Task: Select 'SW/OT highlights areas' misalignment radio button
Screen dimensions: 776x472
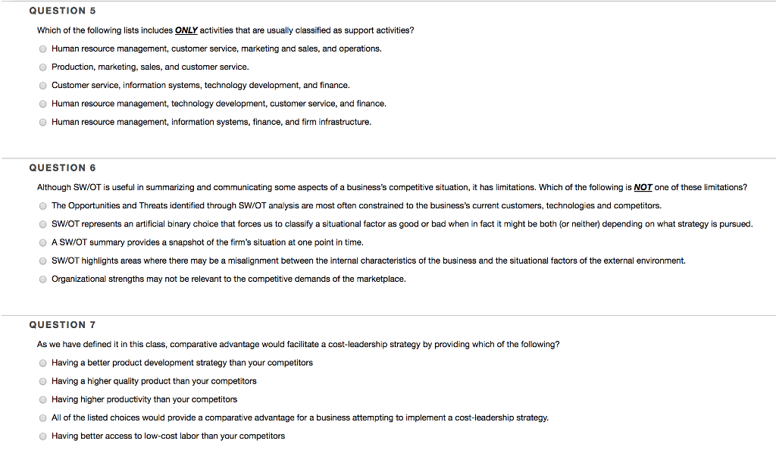Action: [x=43, y=261]
